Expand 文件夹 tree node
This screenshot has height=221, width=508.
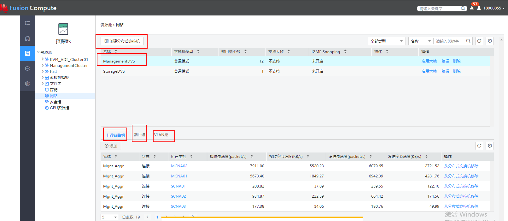(x=43, y=83)
